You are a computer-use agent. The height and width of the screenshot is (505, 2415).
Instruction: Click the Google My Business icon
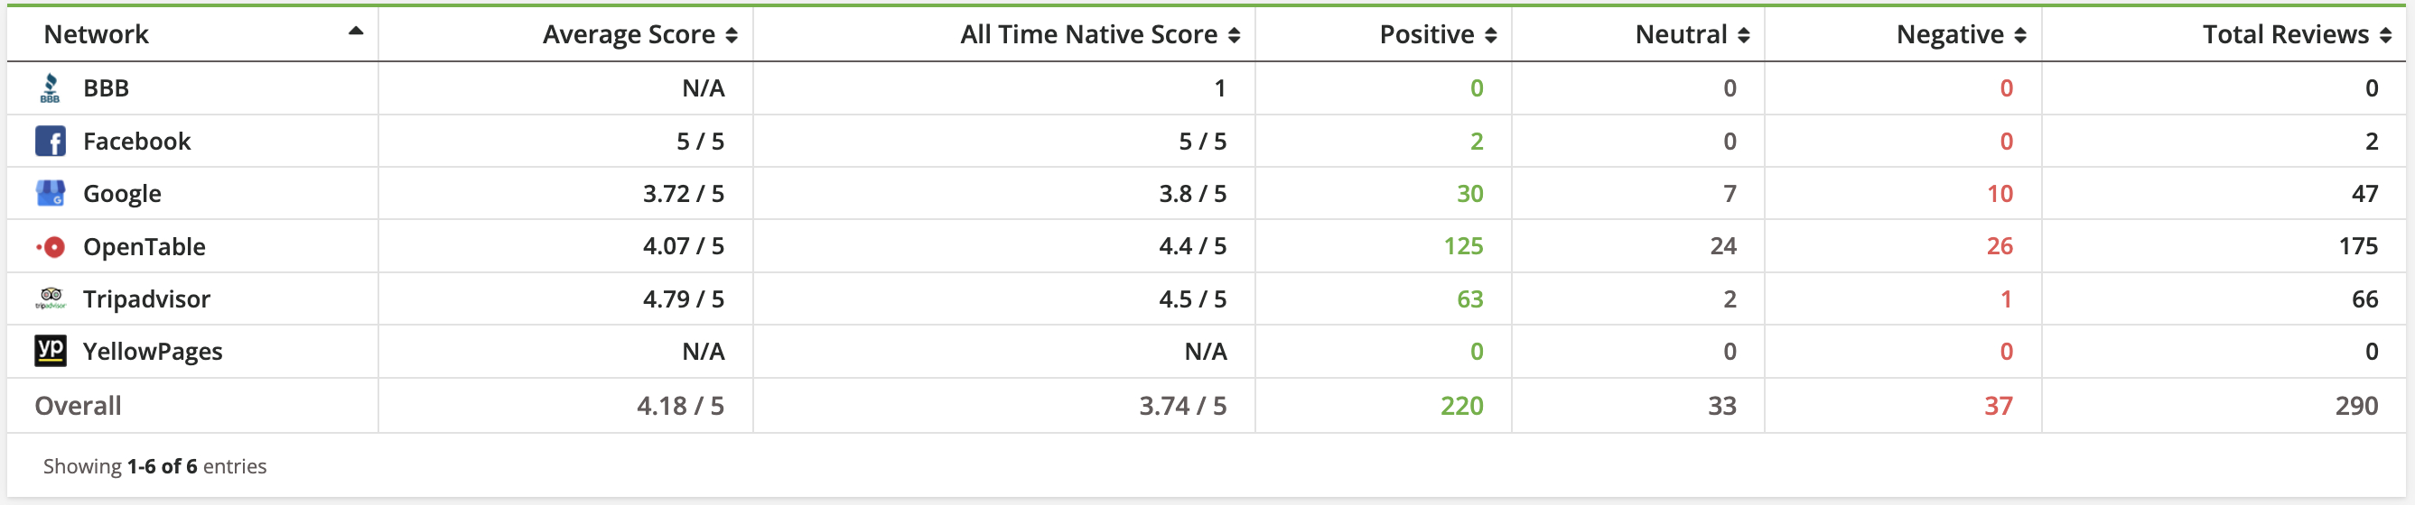coord(51,194)
